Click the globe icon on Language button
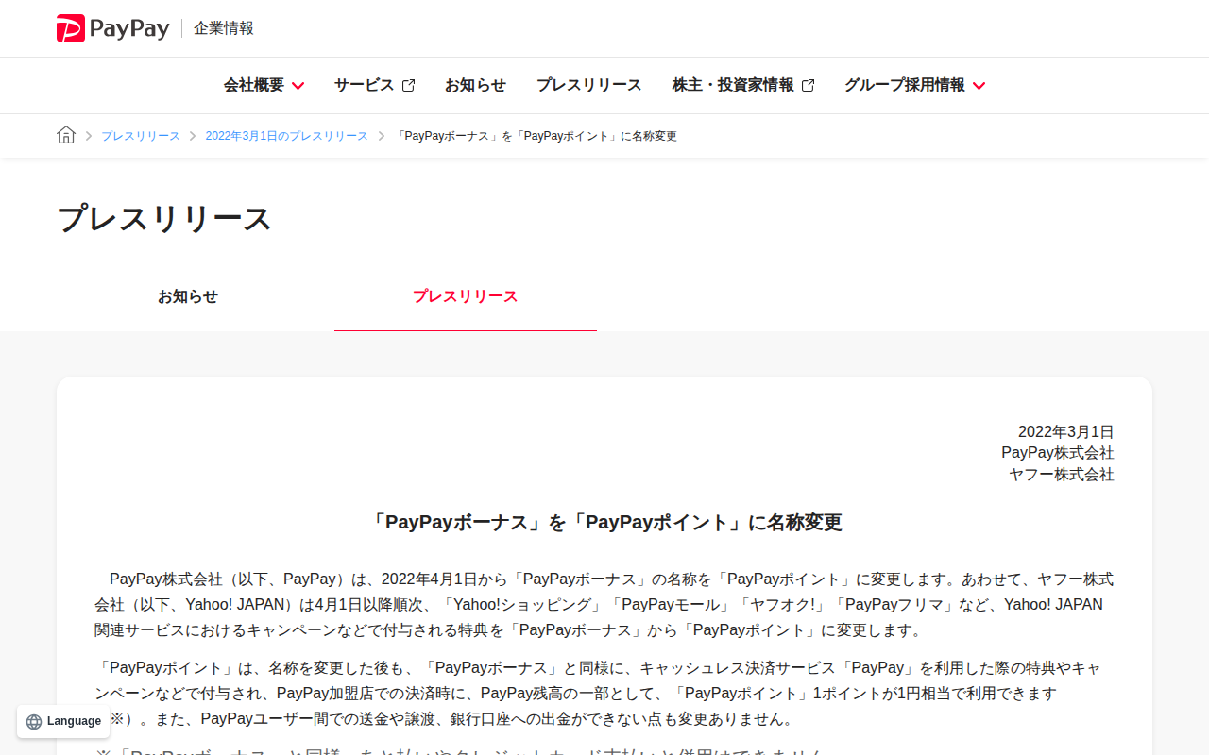This screenshot has height=755, width=1209. tap(34, 722)
